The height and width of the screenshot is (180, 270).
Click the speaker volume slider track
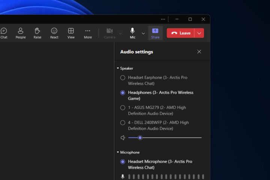(172, 138)
